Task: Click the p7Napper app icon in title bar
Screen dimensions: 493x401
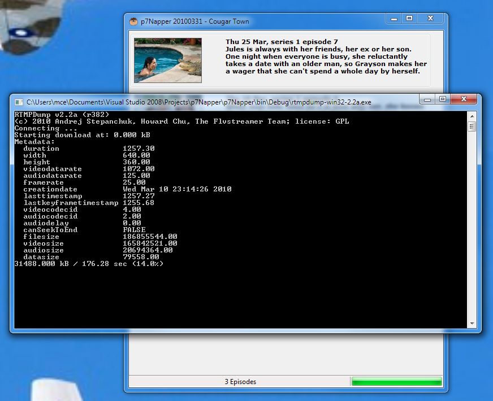Action: 133,21
